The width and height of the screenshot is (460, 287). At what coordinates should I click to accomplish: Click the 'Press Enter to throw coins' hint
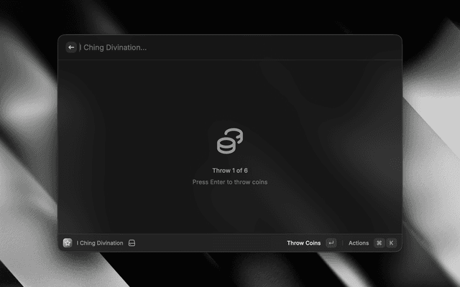coord(230,182)
